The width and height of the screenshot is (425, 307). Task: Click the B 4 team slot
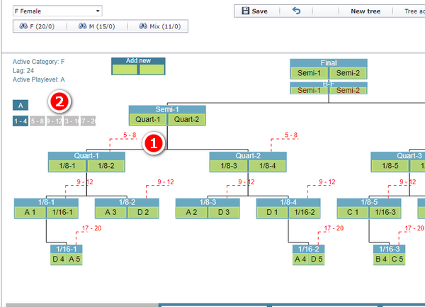tap(381, 259)
